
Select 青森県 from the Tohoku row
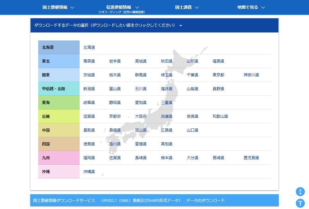89,61
